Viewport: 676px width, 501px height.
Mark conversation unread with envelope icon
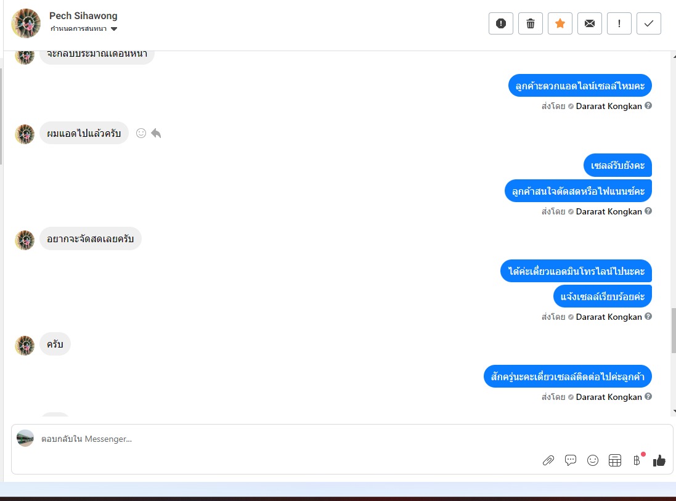tap(589, 23)
